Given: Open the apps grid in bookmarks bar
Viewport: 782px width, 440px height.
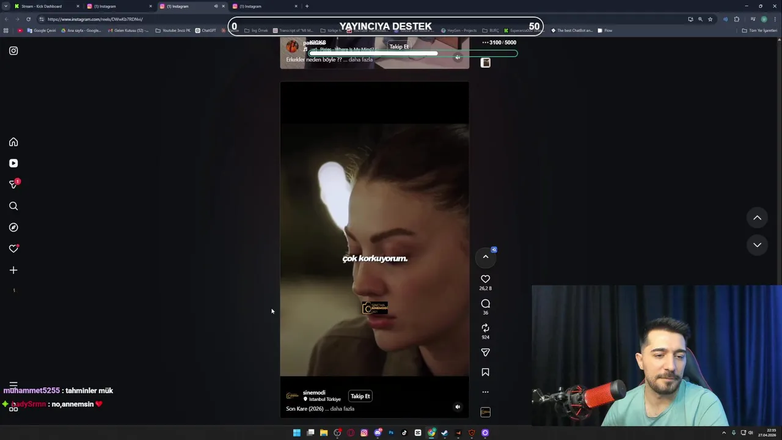Looking at the screenshot, I should (6, 31).
